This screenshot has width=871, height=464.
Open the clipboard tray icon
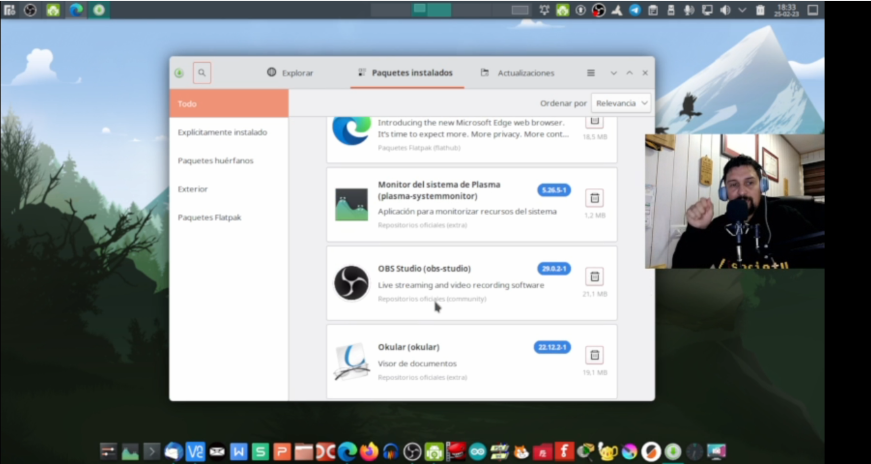[x=653, y=10]
